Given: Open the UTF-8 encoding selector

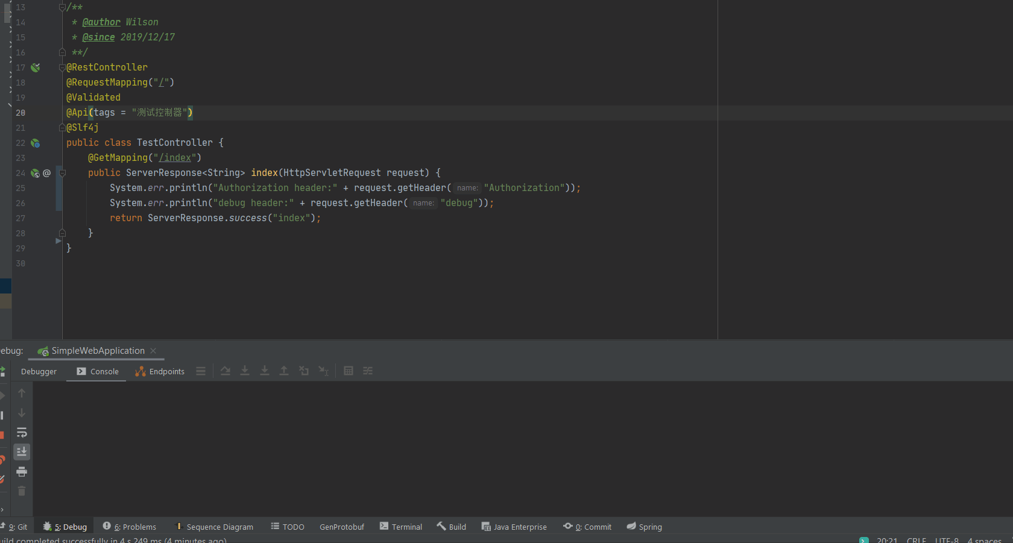Looking at the screenshot, I should 947,539.
